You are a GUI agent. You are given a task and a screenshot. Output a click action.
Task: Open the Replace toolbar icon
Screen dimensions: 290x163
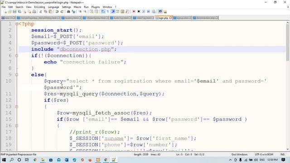point(74,12)
